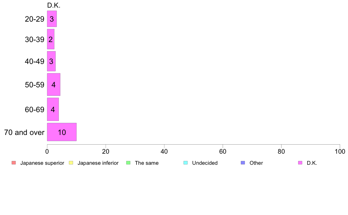
Task: Select the Undecided legend label text
Action: [205, 163]
